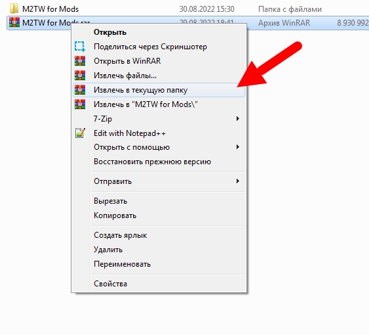Choose Восстановить прежнюю версию
The image size is (369, 335).
[152, 162]
